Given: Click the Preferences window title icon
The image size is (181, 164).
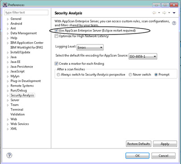Looking at the screenshot, I should tap(5, 5).
